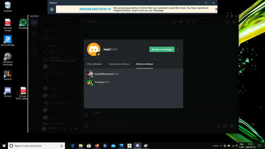265x149 pixels.
Task: Open Scoob direct message
Action: point(60,111)
